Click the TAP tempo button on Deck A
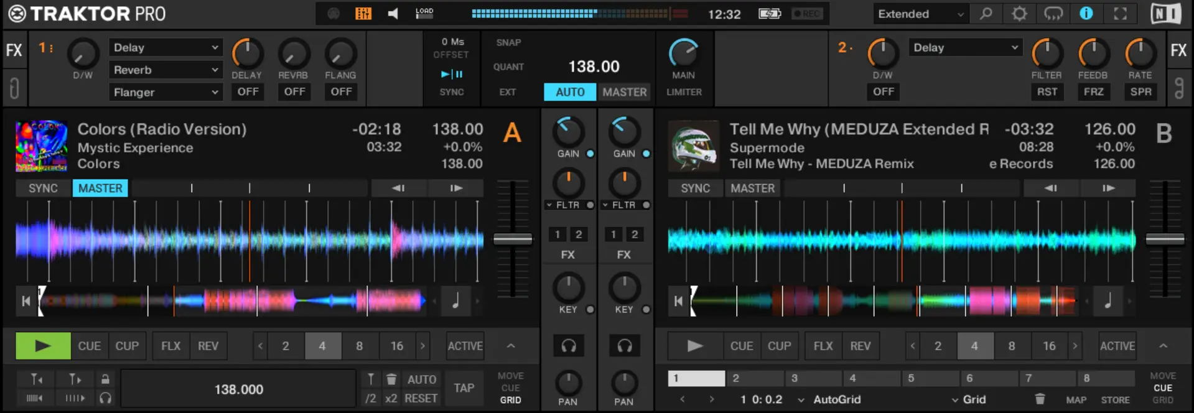 click(464, 388)
